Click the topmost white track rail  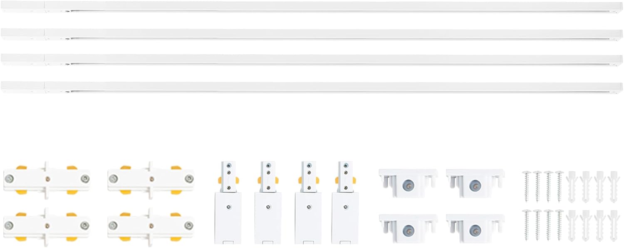312,7
